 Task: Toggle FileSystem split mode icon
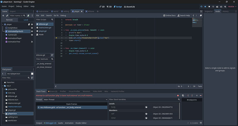pos(32,74)
